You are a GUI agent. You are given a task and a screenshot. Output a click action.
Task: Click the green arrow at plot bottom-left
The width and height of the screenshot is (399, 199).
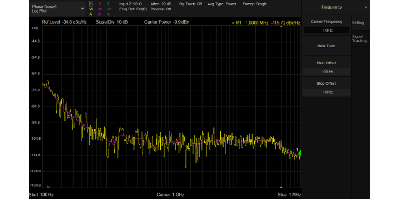(48, 187)
